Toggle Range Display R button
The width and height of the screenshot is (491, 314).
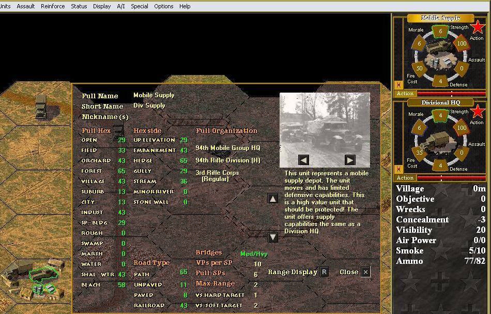[x=324, y=272]
